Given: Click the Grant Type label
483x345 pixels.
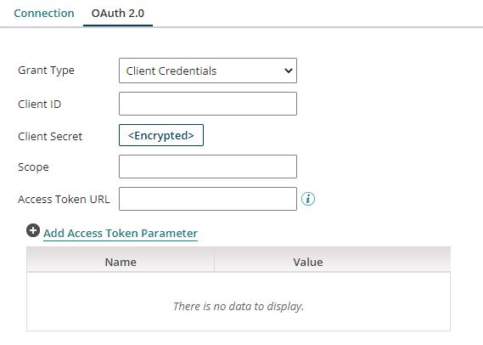Looking at the screenshot, I should click(x=46, y=71).
